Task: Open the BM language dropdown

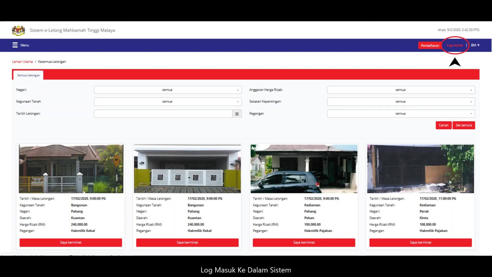Action: coord(475,45)
